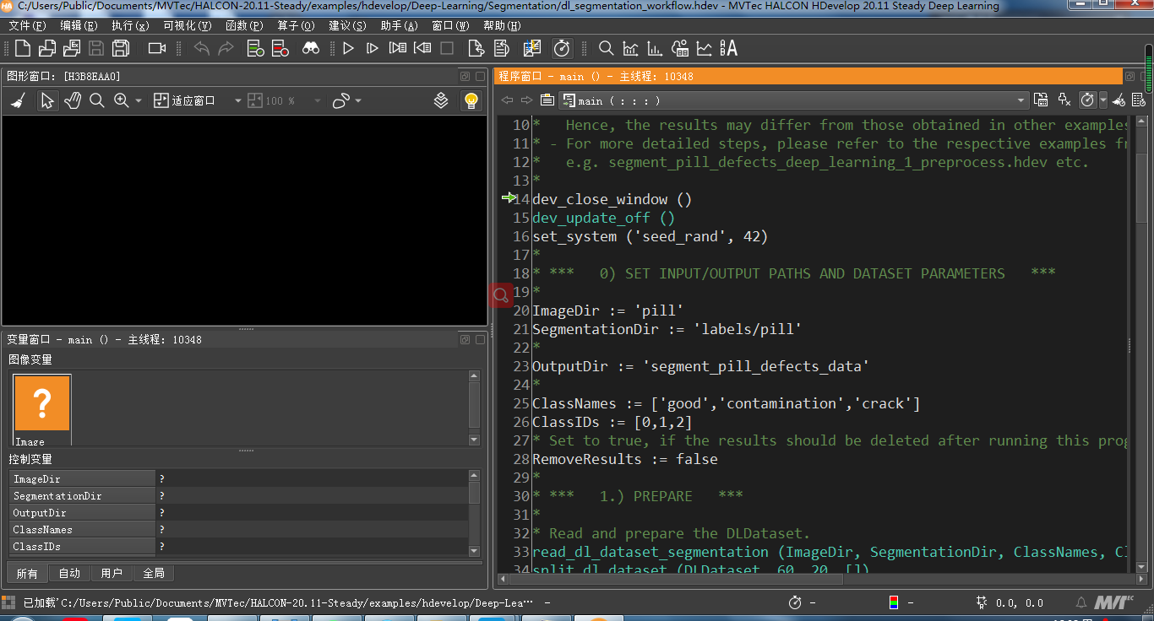
Task: Step out of the current procedure
Action: click(422, 48)
